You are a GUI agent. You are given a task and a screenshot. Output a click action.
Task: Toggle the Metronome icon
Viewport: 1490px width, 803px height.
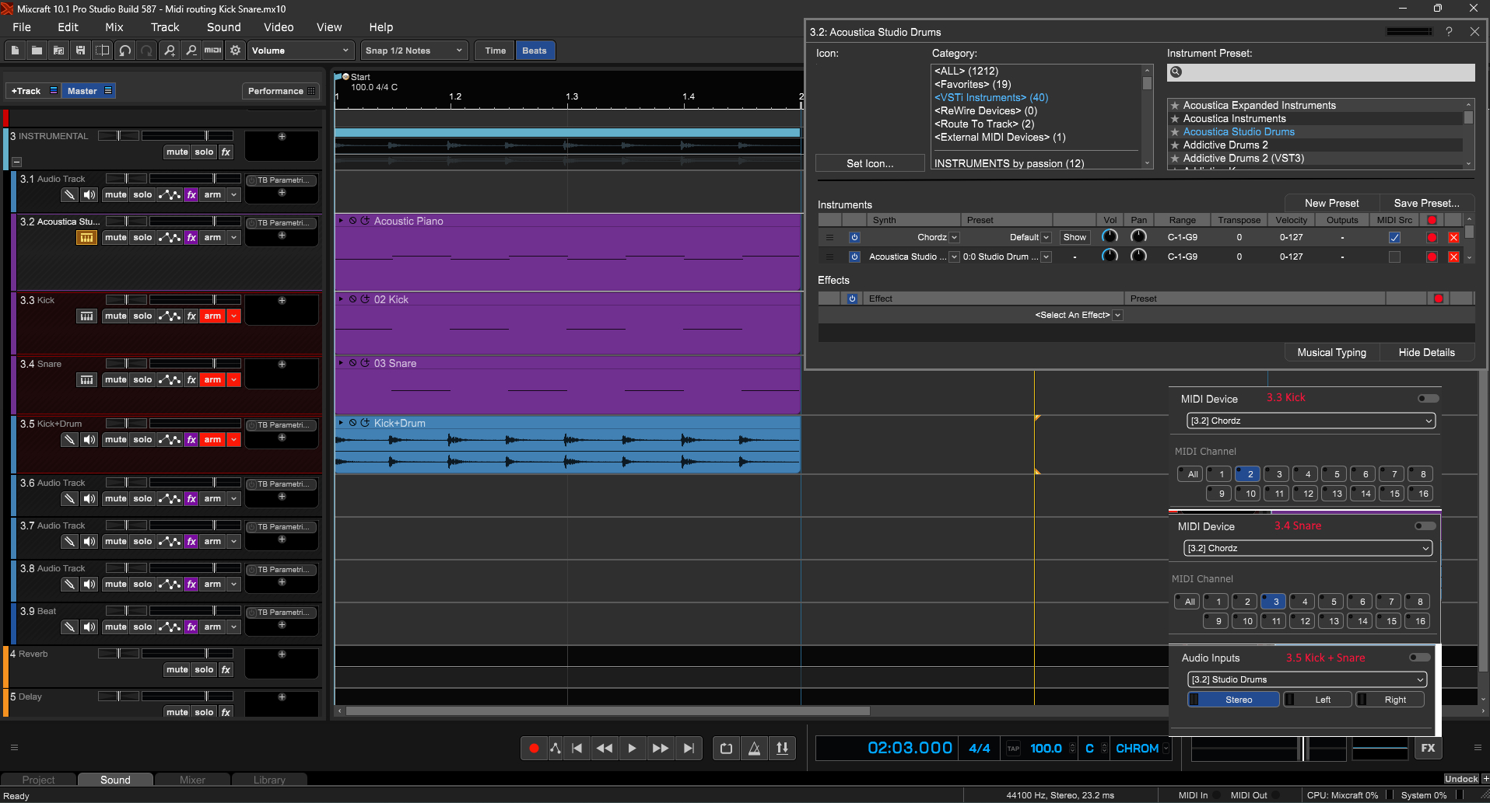pos(754,748)
